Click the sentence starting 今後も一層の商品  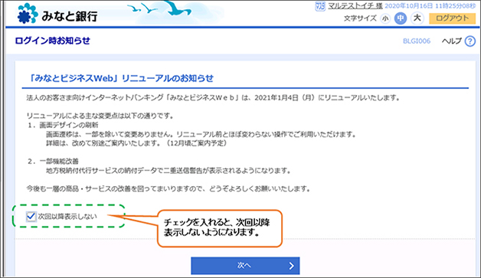[168, 188]
